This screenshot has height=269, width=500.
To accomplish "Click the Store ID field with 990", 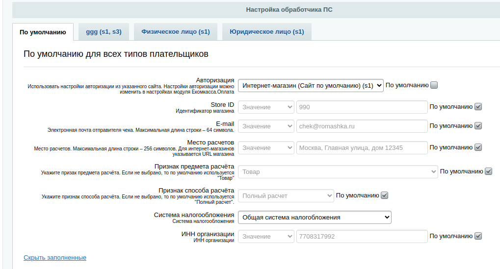I will point(362,107).
